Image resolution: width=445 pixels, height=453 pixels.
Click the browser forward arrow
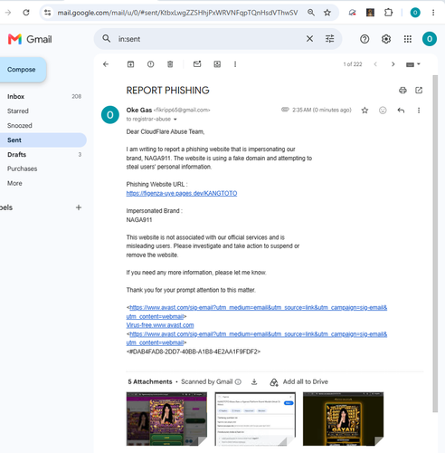[8, 13]
